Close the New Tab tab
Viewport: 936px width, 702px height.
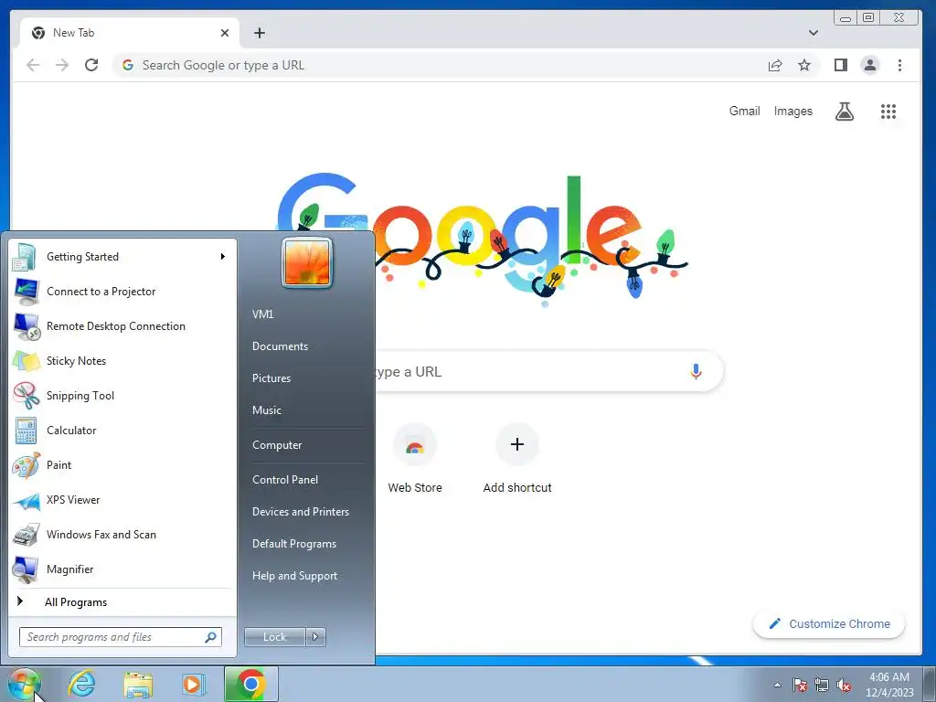(225, 33)
